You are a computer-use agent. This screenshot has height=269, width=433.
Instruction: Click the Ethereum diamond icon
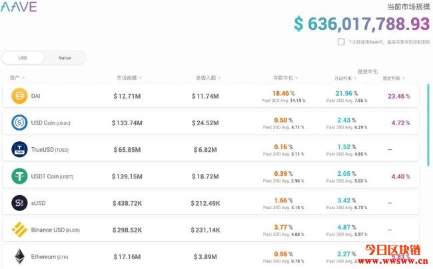(19, 256)
